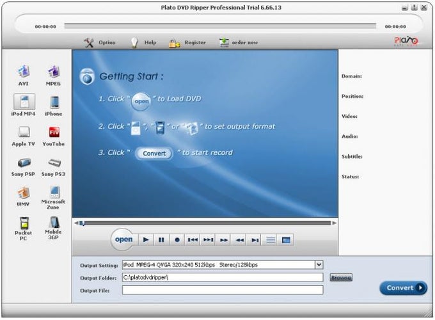Open the chapter list menu button
435x320 pixels.
(x=271, y=239)
